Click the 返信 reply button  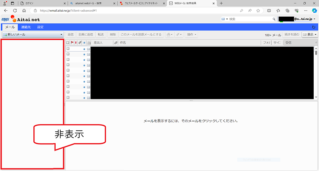pyautogui.click(x=71, y=35)
